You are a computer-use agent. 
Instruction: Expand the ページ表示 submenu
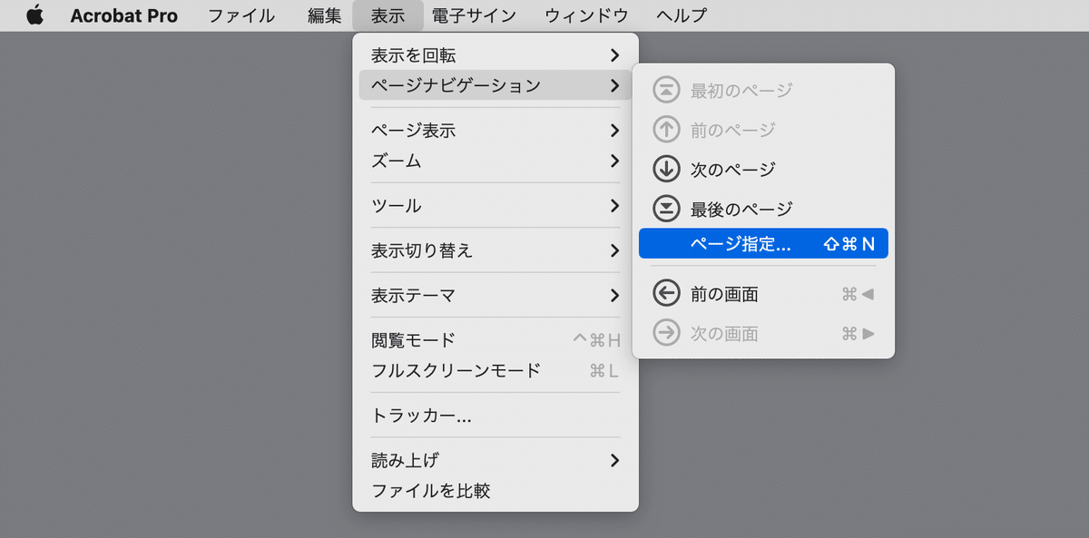495,131
